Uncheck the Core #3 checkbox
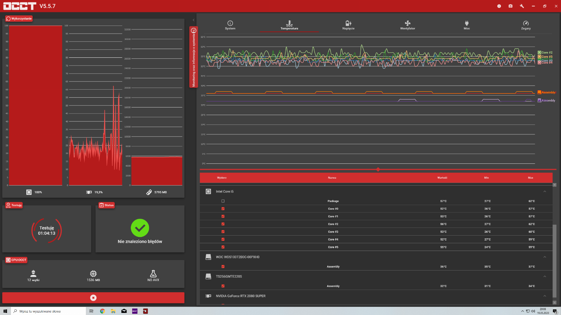The image size is (561, 315). click(x=223, y=232)
